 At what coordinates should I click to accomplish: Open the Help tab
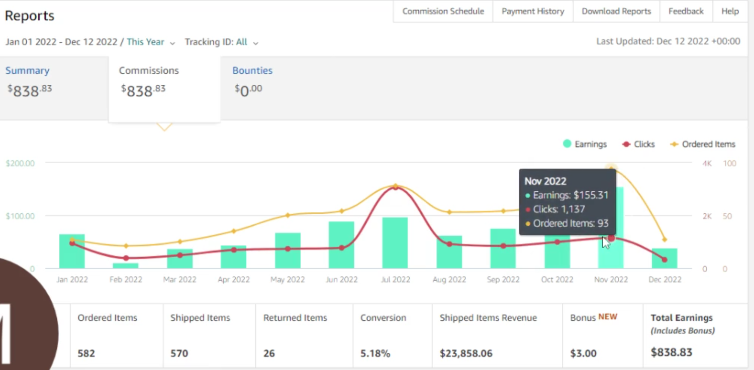point(730,11)
